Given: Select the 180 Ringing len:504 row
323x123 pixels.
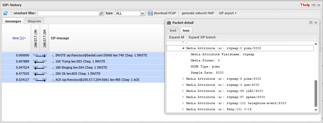Looking at the screenshot, I should (83, 67).
